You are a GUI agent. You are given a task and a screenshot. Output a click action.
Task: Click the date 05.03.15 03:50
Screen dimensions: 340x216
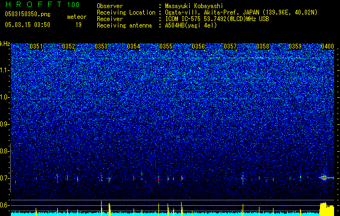[28, 25]
